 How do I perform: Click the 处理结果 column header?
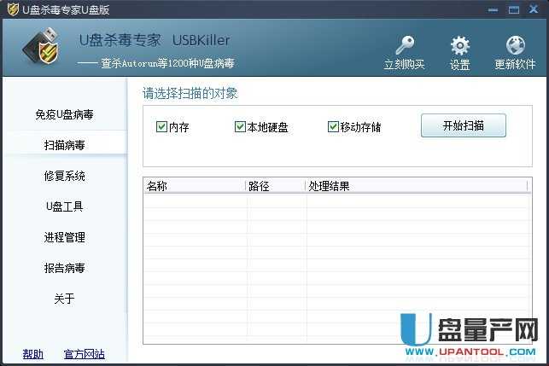click(x=417, y=186)
